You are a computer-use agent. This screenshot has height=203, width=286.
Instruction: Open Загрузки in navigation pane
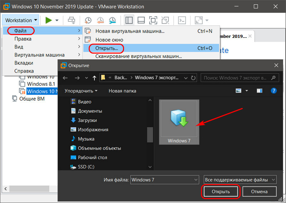pyautogui.click(x=84, y=120)
